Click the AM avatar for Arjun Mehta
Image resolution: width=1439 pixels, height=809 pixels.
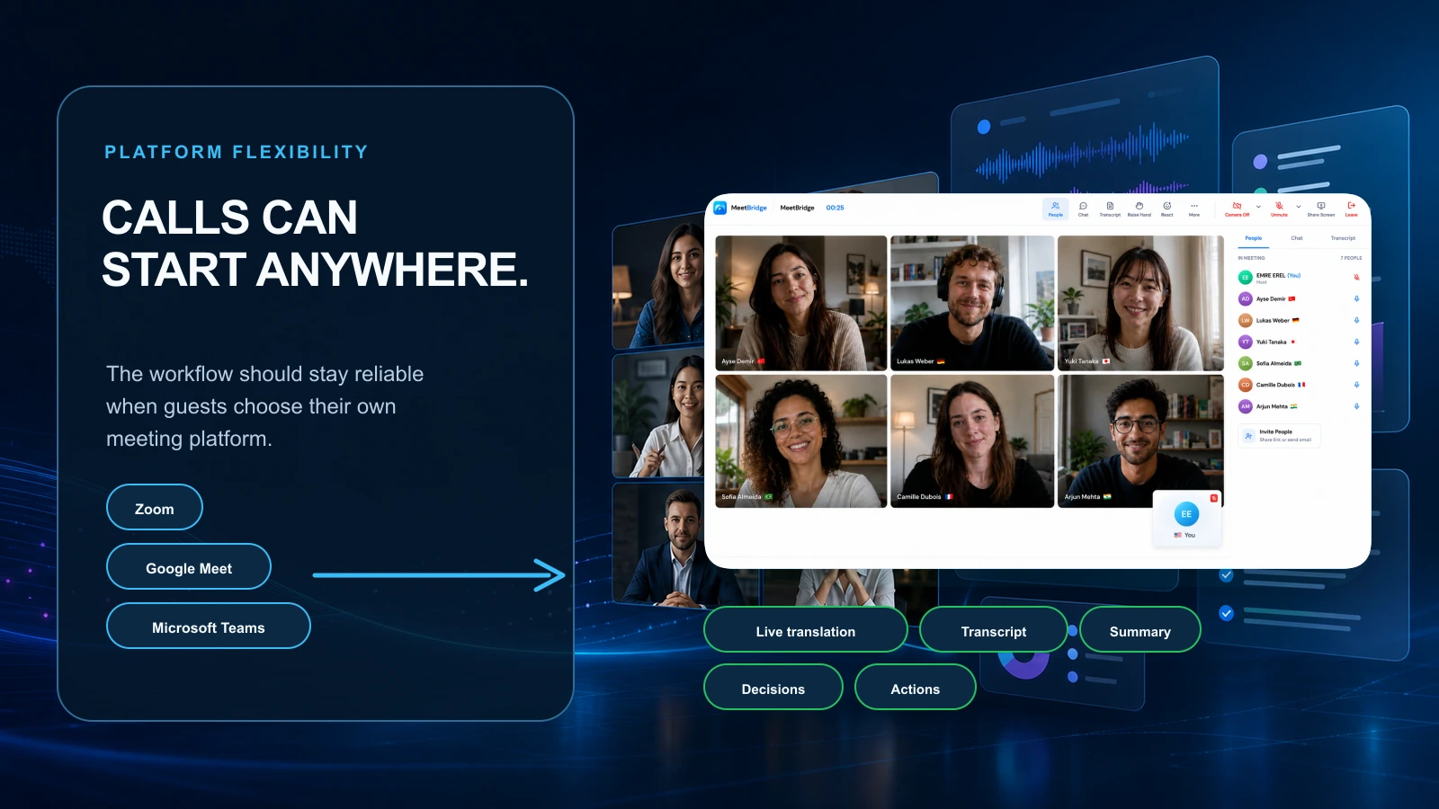[x=1246, y=406]
